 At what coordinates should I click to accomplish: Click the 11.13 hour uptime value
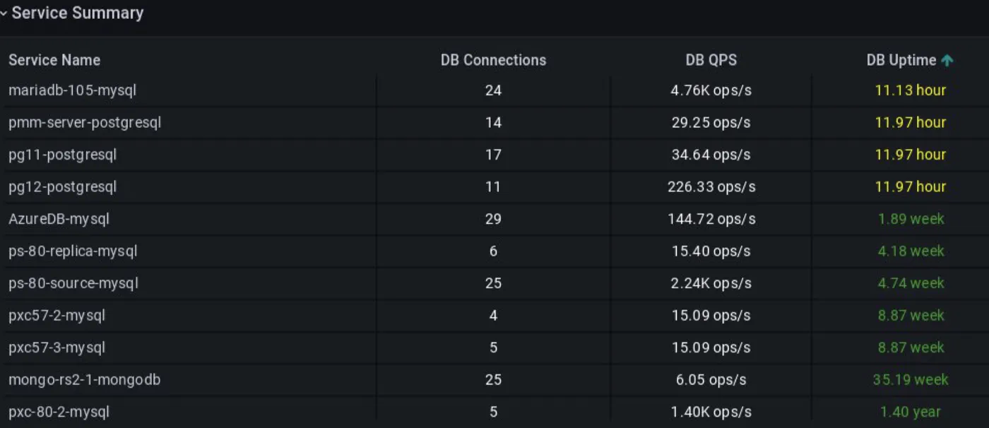910,90
